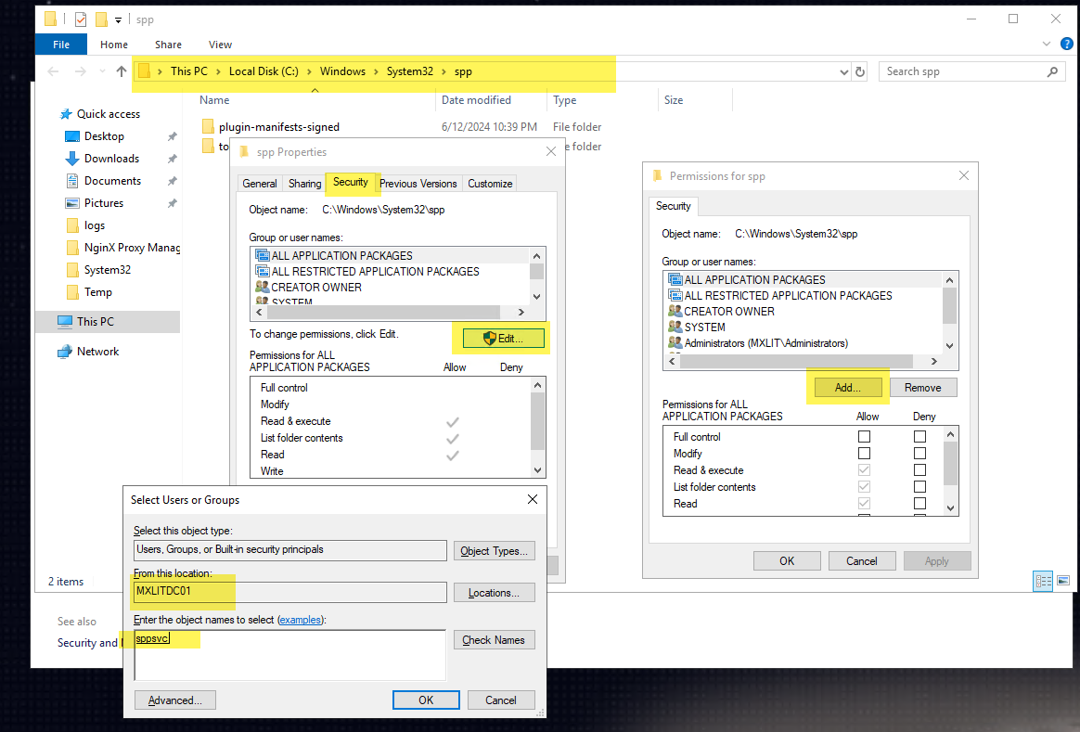Viewport: 1080px width, 732px height.
Task: Open the Quick Access Toolbar customize dropdown
Action: tap(119, 19)
